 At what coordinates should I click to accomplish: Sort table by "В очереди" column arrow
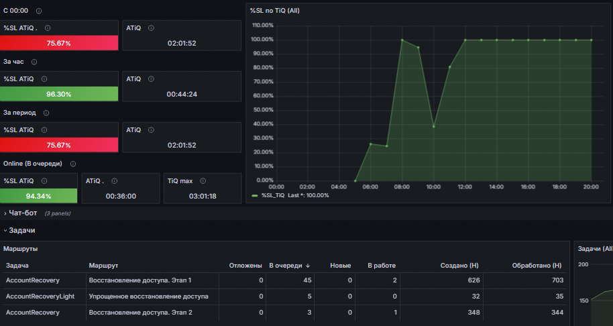[x=308, y=266]
